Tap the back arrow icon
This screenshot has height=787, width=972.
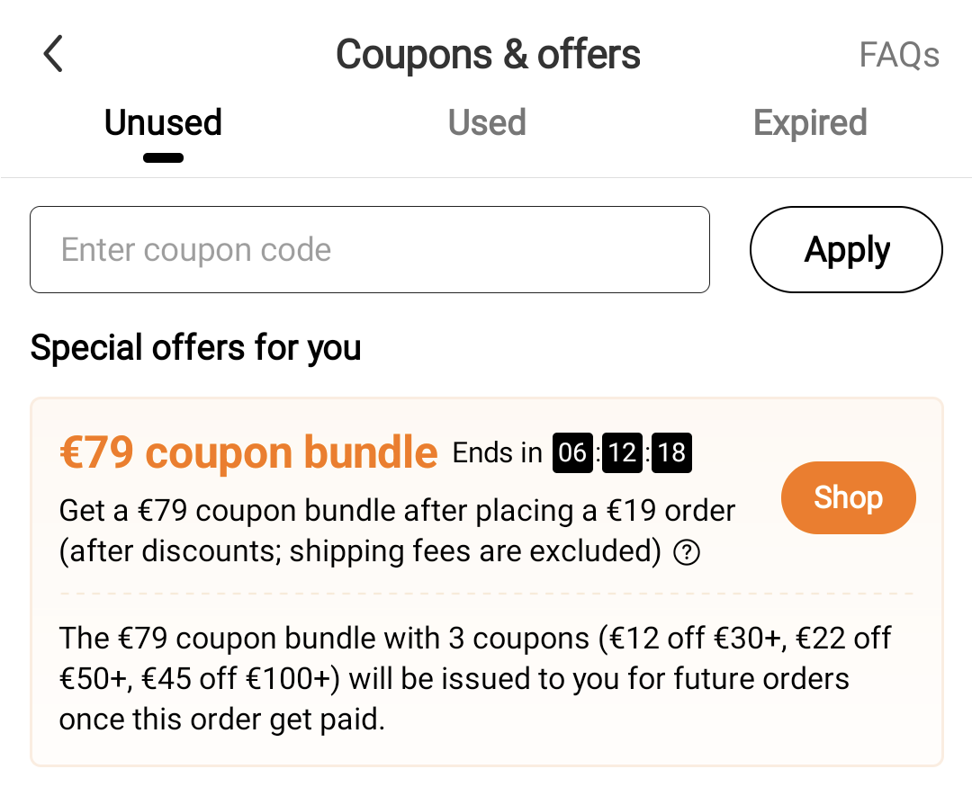tap(54, 54)
